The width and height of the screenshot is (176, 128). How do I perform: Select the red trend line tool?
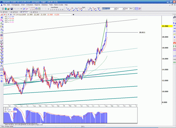[2, 15]
